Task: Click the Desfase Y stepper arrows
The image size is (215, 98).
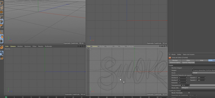Action: click(x=186, y=80)
